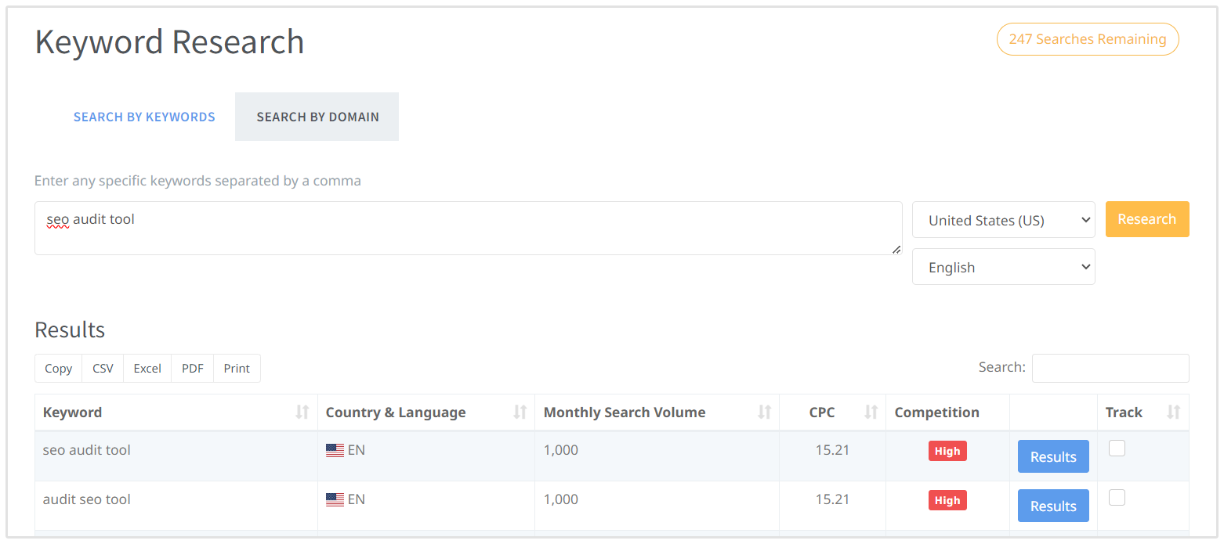Check Track box for seo audit tool
Viewport: 1224px width, 544px height.
point(1117,448)
